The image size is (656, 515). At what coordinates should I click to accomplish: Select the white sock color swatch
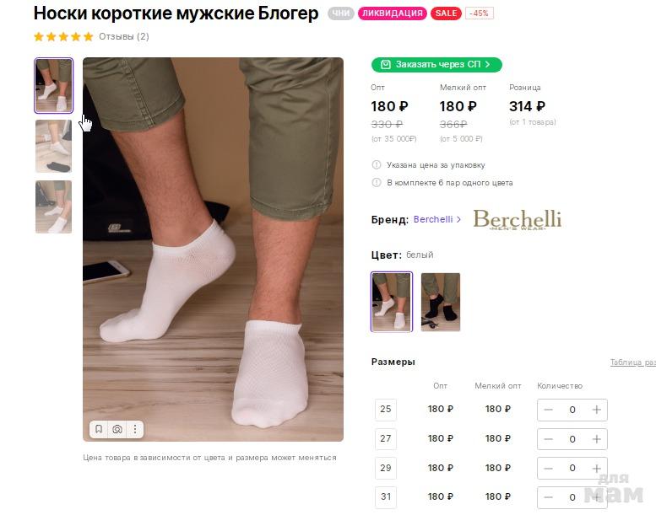[x=392, y=302]
